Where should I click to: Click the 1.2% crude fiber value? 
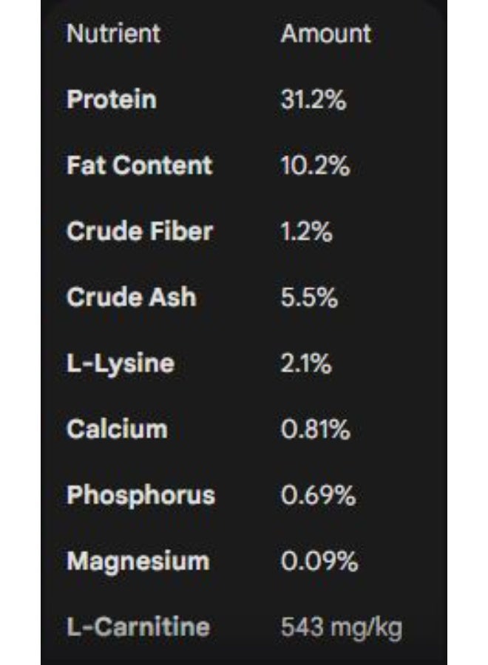point(306,231)
